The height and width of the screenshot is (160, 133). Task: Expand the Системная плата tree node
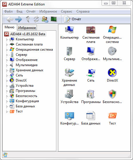point(7,45)
